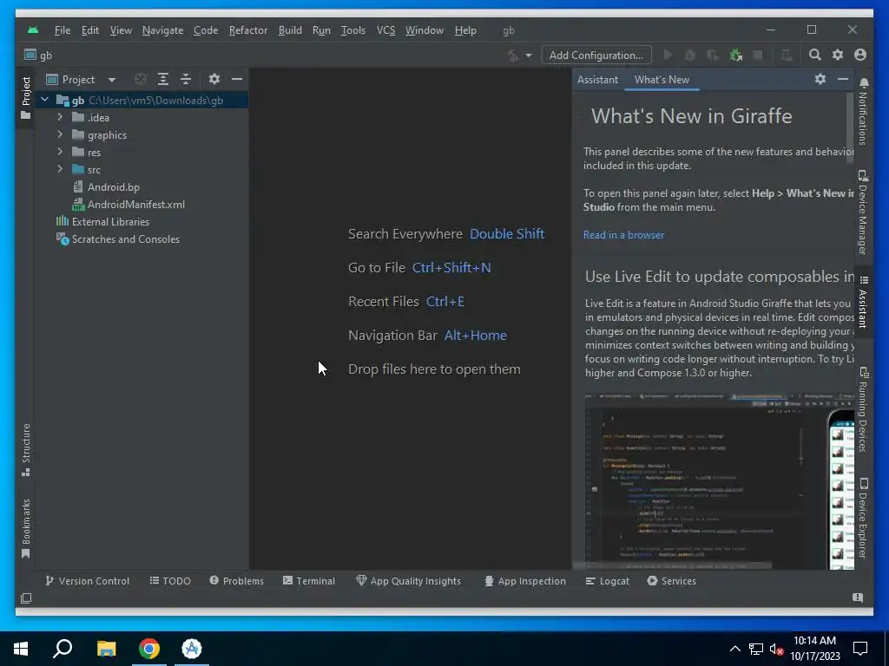This screenshot has height=666, width=889.
Task: Toggle the Project tool window tab
Action: (25, 98)
